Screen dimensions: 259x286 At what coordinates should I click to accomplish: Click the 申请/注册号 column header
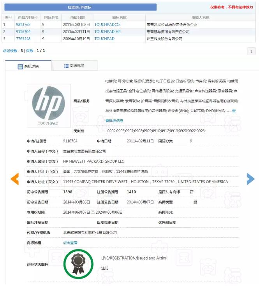pyautogui.click(x=28, y=17)
